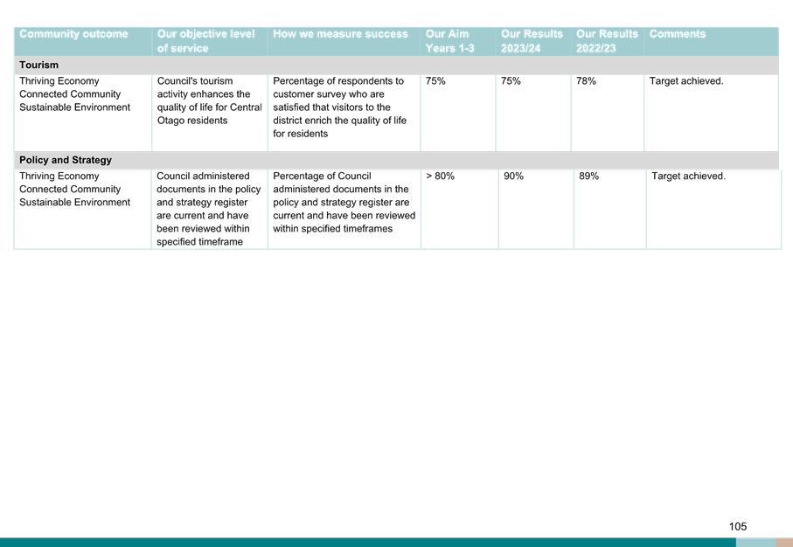Screen dimensions: 793x547
Task: Click Tourism 2023/24 result '75%'
Action: click(x=511, y=81)
